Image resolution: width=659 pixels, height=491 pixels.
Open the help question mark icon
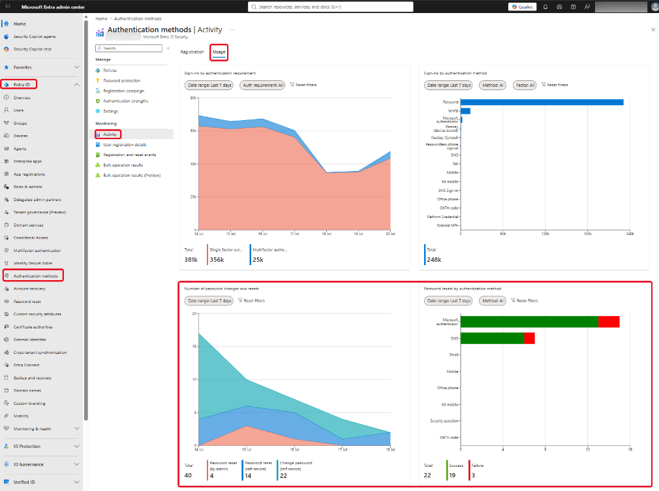tap(574, 7)
